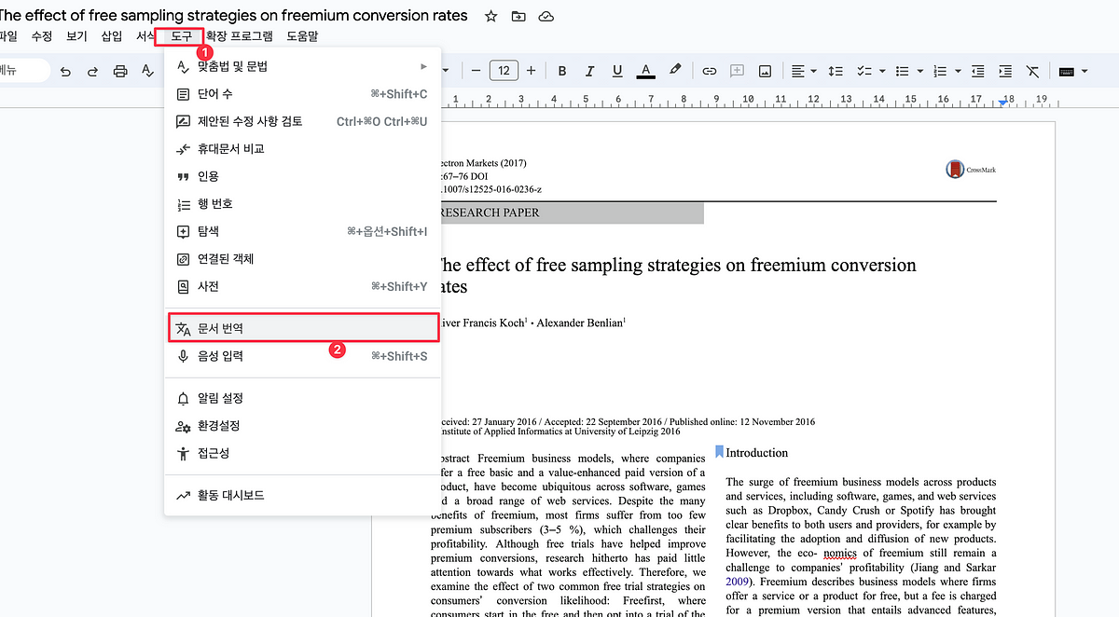The image size is (1119, 617).
Task: Click the document title text in the header
Action: (234, 16)
